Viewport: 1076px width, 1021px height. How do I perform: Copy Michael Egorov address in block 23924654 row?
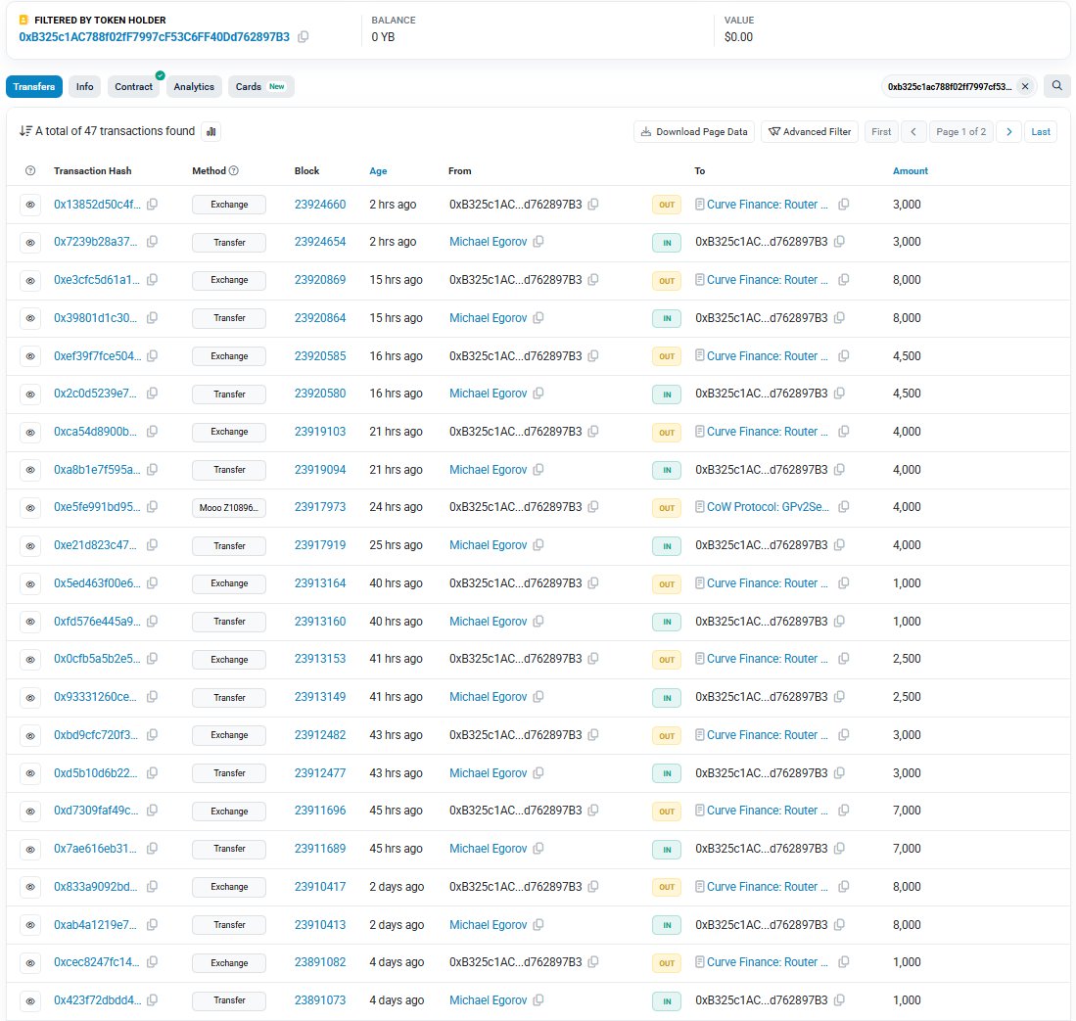(538, 242)
